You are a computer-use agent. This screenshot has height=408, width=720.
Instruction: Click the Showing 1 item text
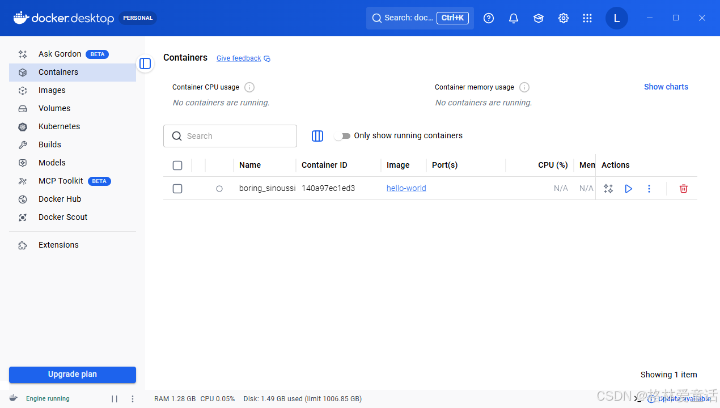click(x=669, y=375)
